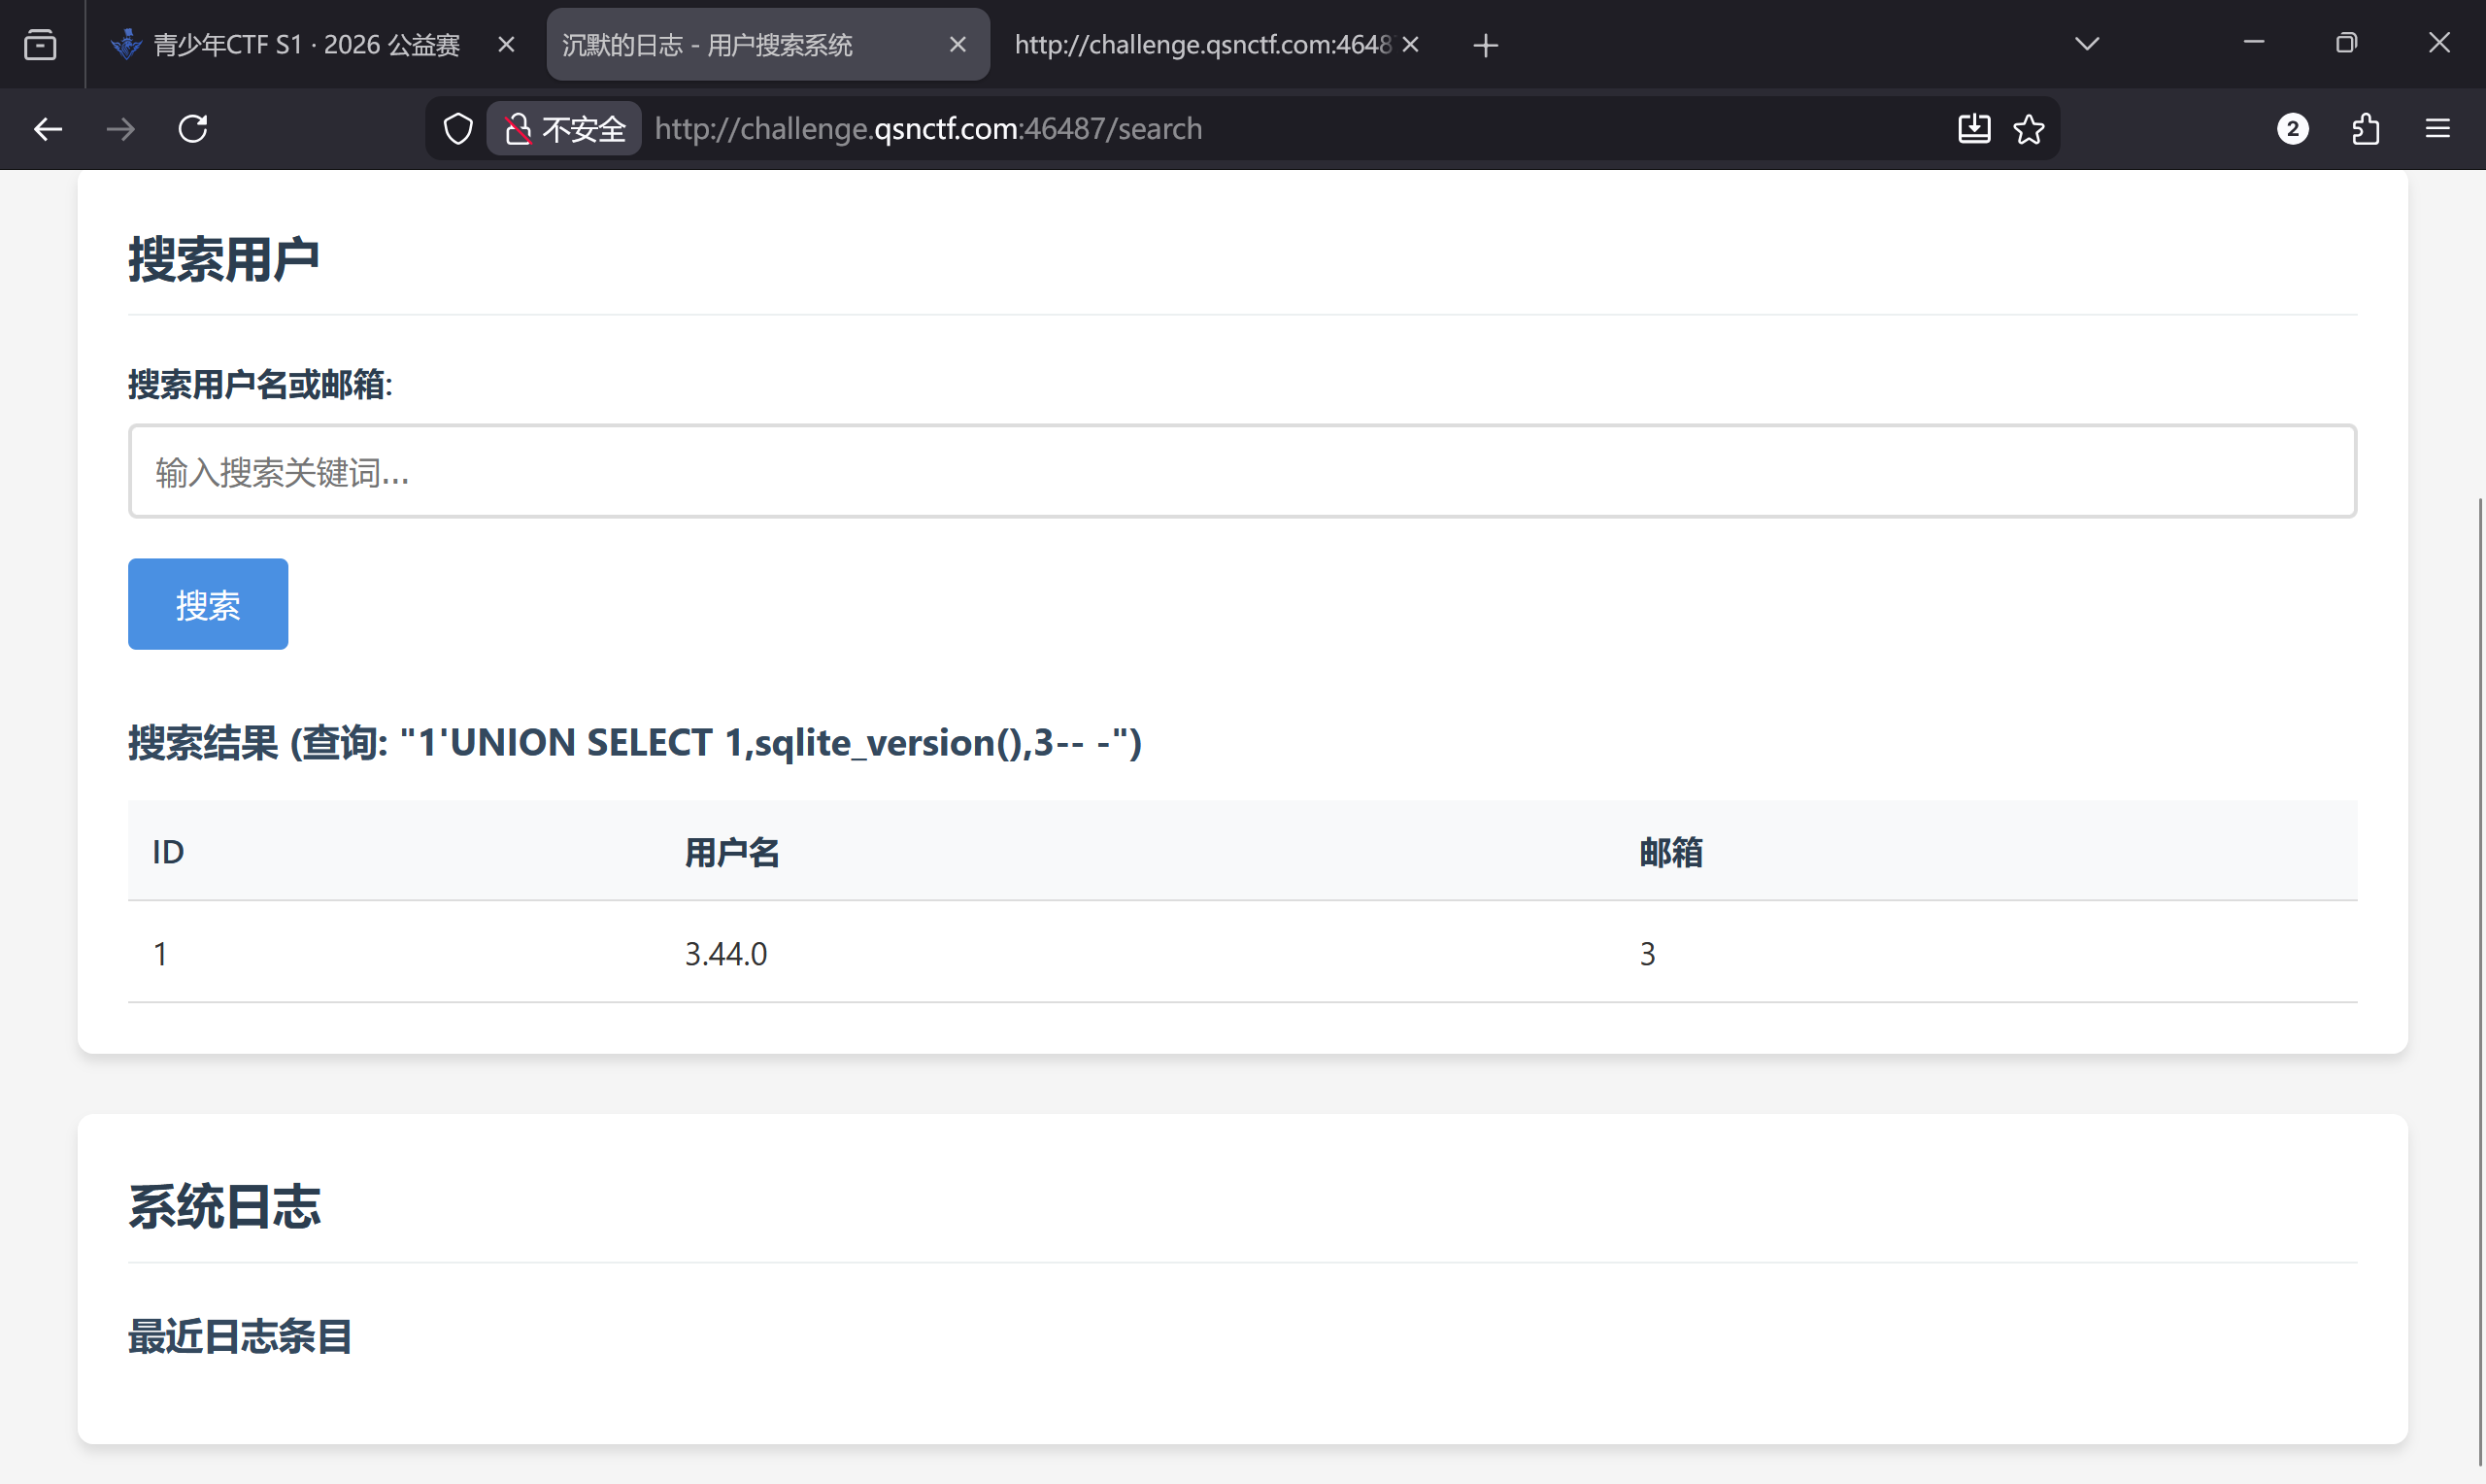
Task: Click the forward navigation arrow
Action: tap(120, 129)
